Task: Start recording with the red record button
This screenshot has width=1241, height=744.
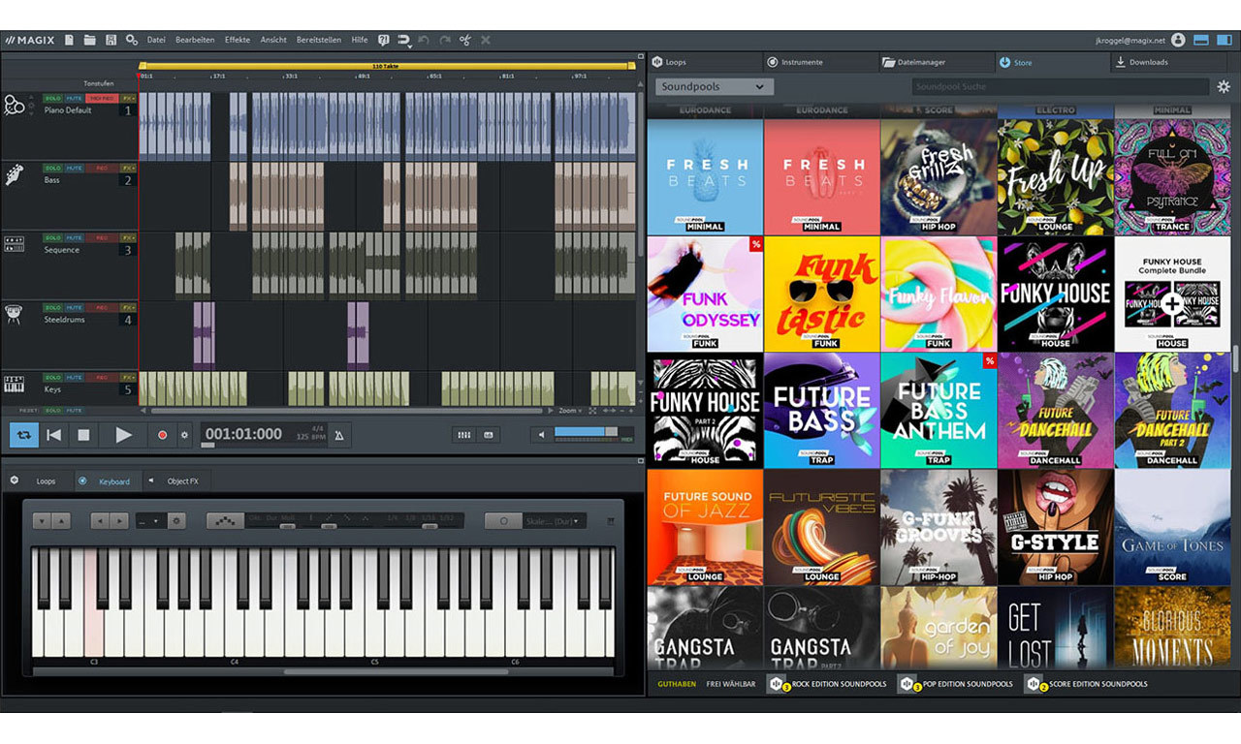Action: pos(162,435)
